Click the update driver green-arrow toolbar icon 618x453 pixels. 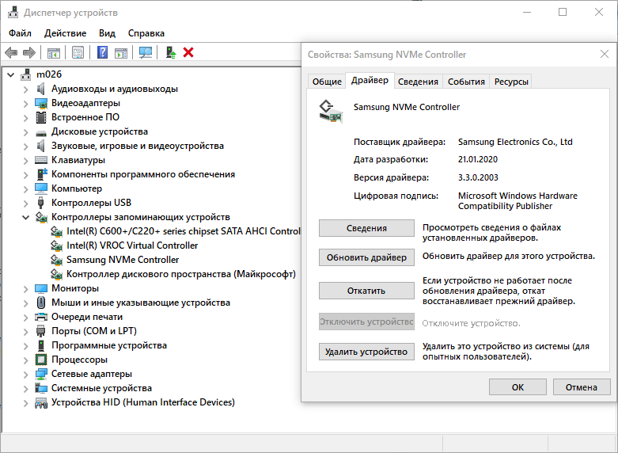pos(171,52)
